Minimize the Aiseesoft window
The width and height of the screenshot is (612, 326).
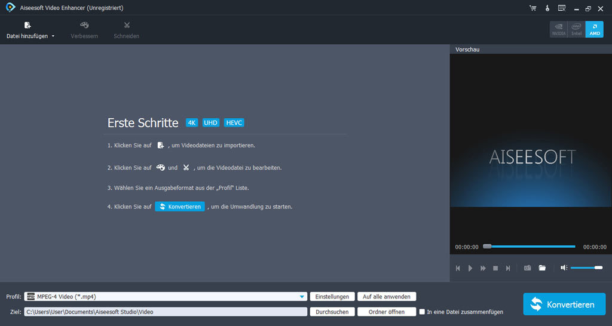577,8
